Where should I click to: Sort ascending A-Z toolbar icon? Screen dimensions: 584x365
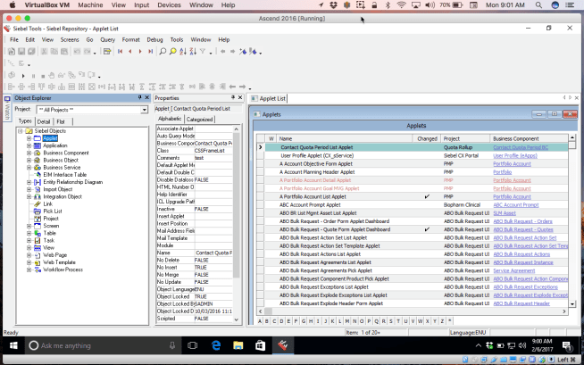click(x=183, y=52)
